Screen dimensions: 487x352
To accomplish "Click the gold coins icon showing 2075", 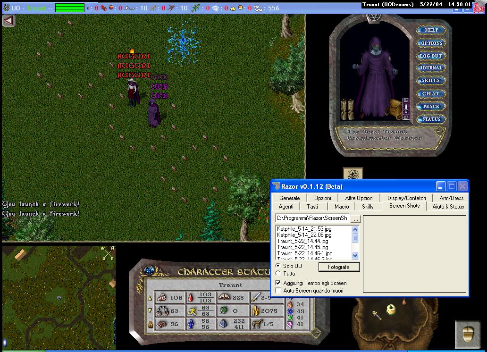I will [256, 310].
